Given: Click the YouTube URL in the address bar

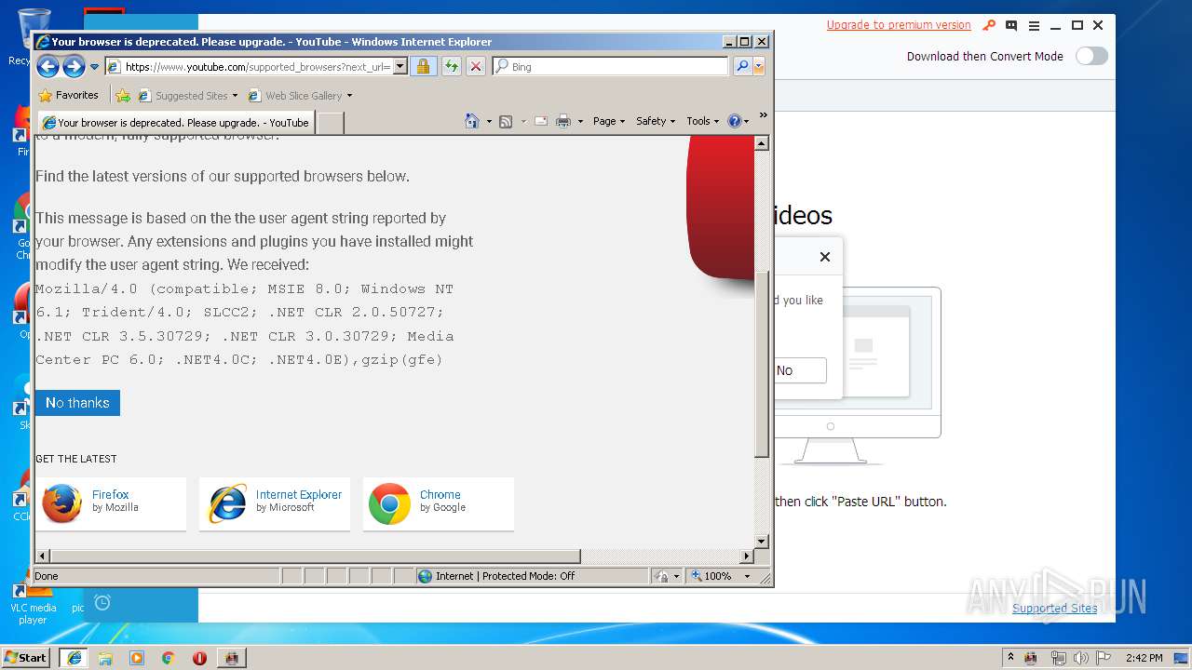Looking at the screenshot, I should 257,67.
